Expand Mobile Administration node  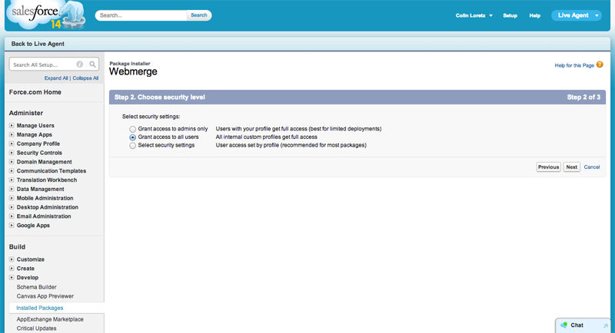(x=12, y=198)
